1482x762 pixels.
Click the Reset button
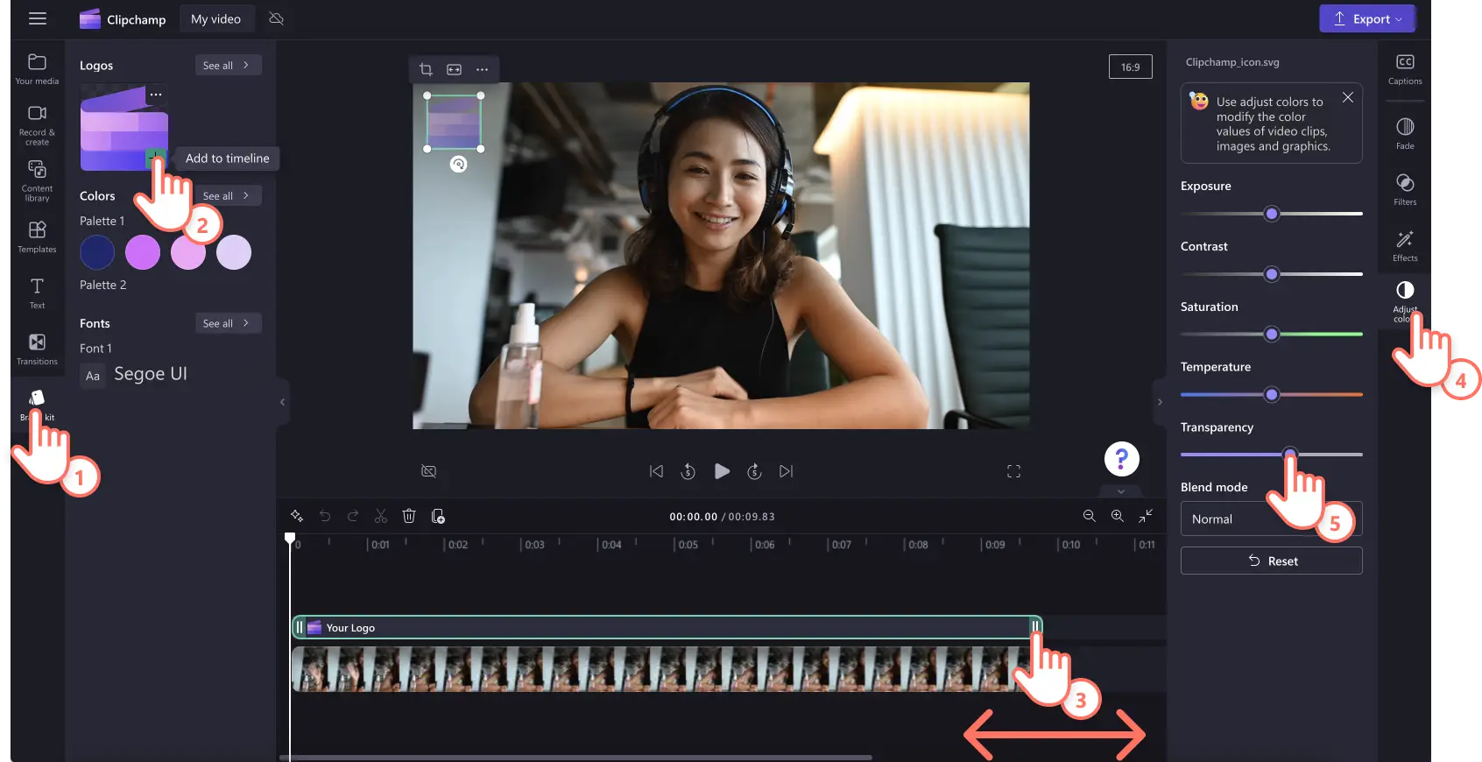(x=1271, y=561)
